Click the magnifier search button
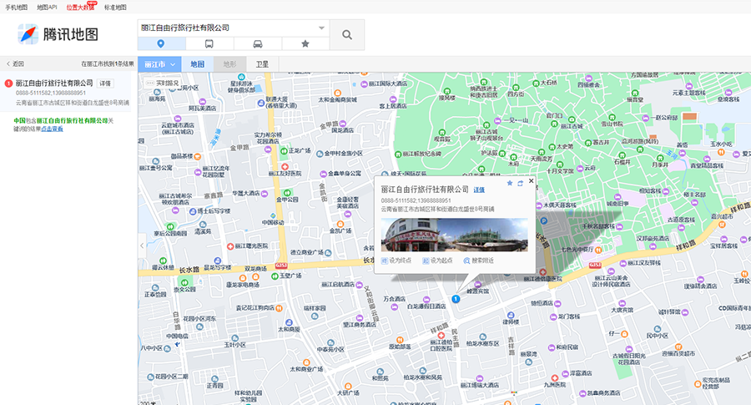Screen dimensions: 751x405 click(347, 34)
